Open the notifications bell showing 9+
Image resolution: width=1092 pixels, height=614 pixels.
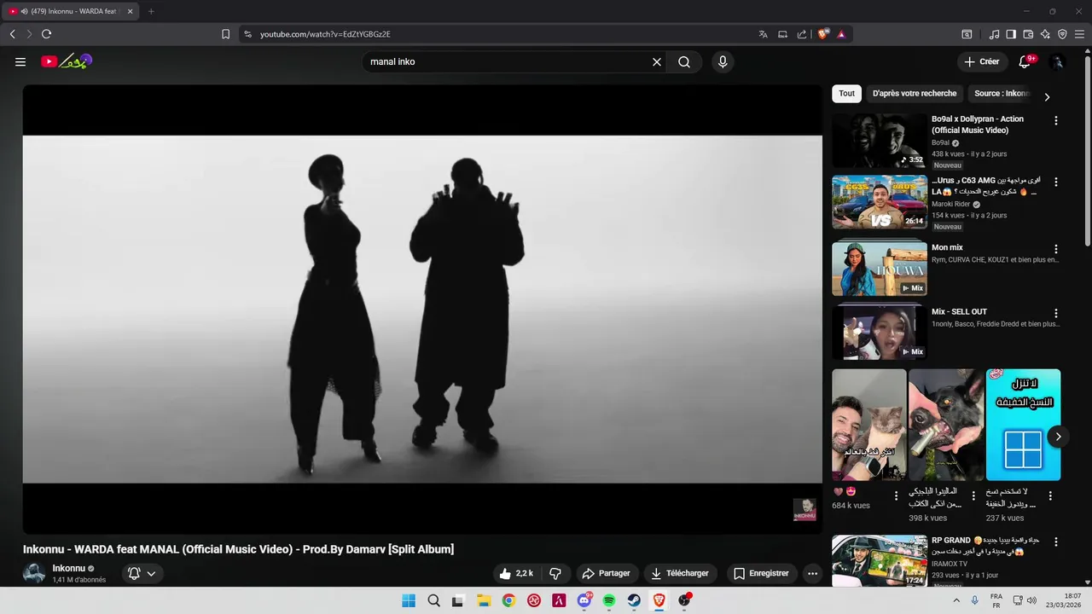point(1025,61)
